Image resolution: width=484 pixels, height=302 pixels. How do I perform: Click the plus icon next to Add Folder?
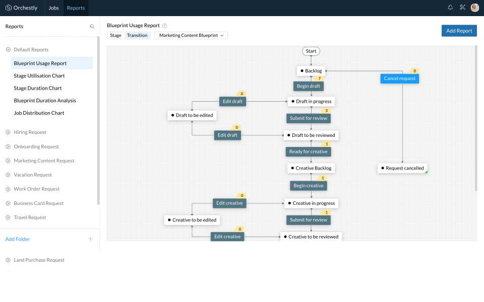(91, 239)
